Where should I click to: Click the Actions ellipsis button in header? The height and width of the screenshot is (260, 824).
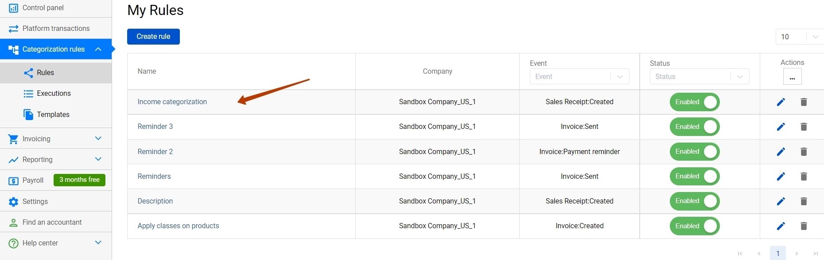pyautogui.click(x=792, y=77)
